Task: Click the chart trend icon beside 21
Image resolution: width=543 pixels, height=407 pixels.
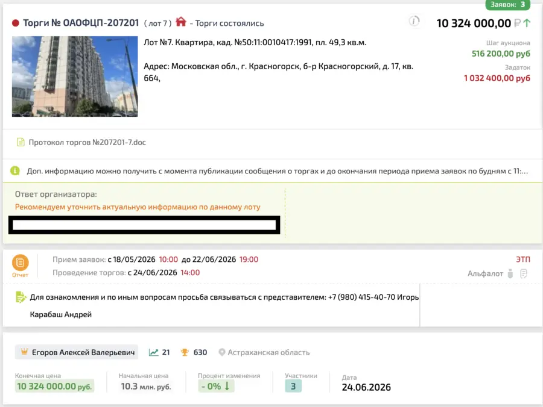Action: coord(153,352)
